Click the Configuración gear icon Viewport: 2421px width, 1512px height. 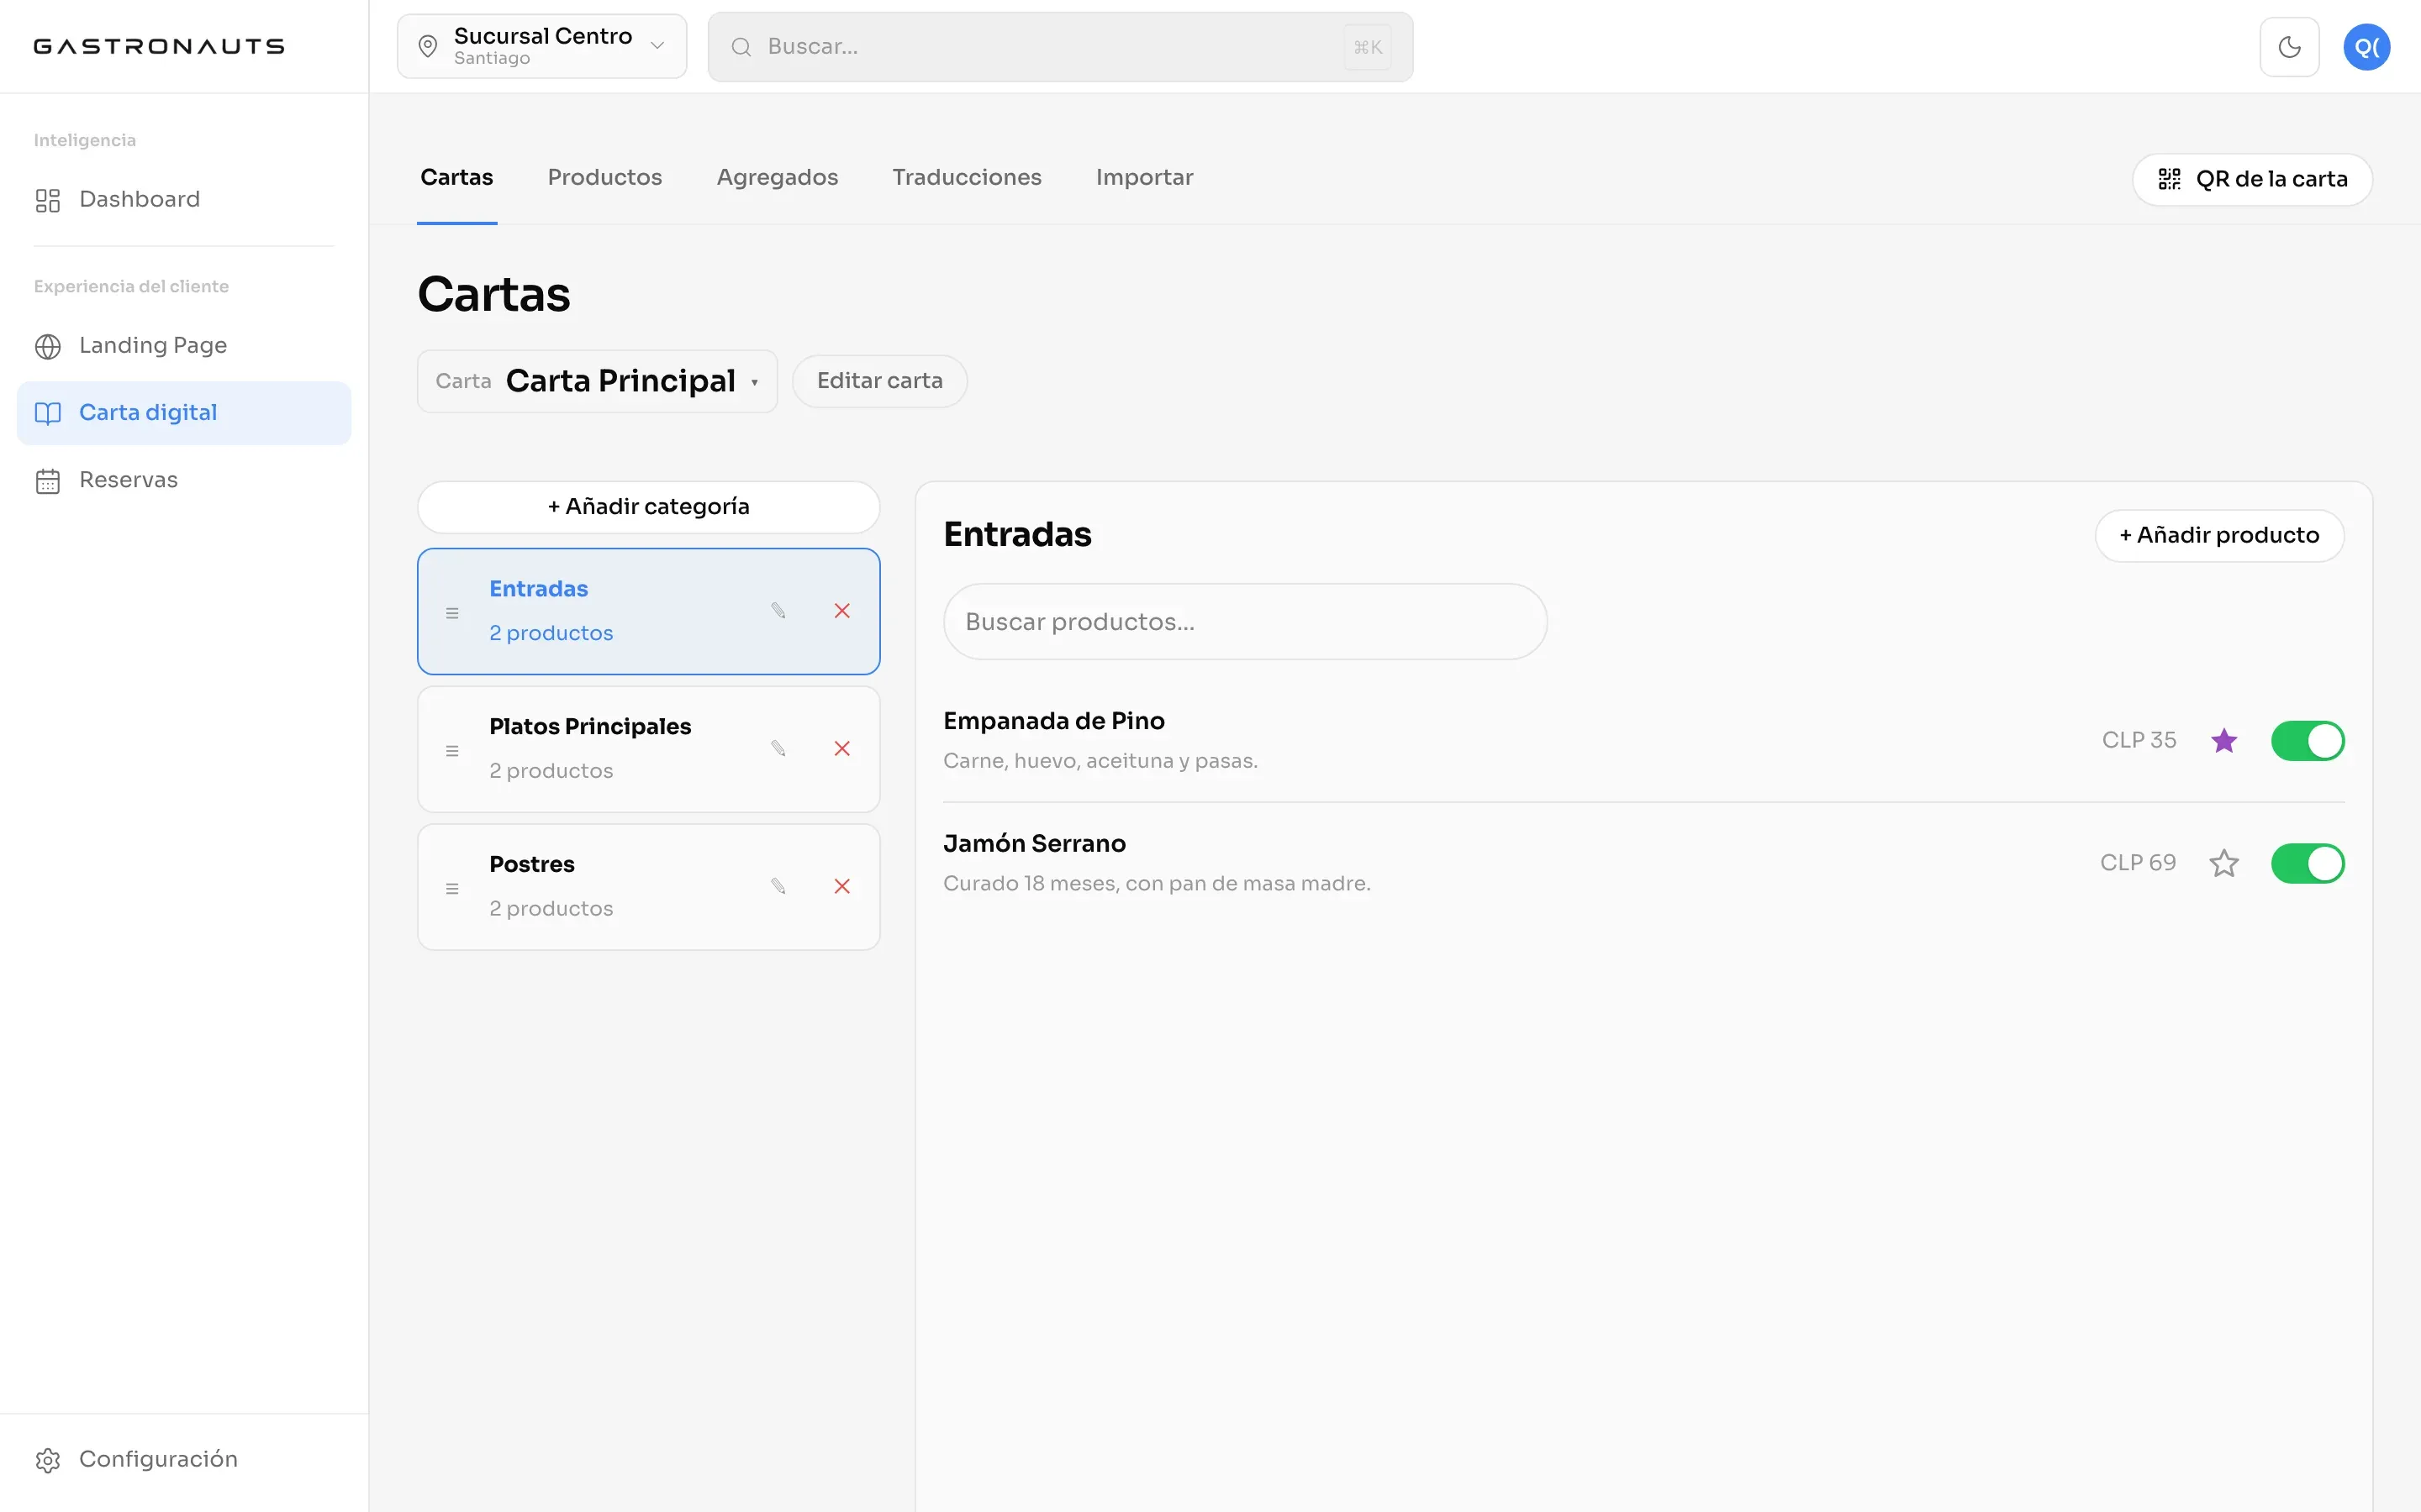click(x=48, y=1460)
